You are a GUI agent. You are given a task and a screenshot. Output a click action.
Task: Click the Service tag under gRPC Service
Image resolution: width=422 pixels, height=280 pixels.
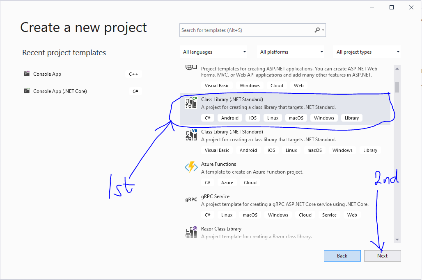(329, 215)
